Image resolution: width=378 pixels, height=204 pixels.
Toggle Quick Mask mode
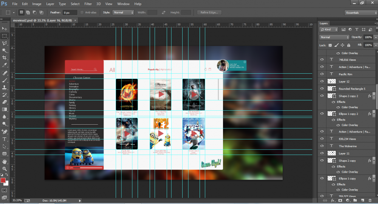coord(4,190)
